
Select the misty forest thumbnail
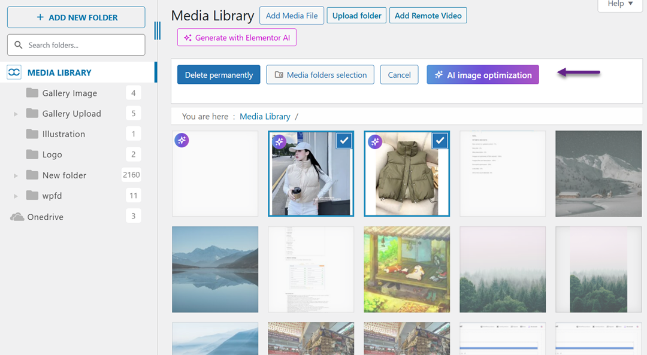pyautogui.click(x=503, y=269)
